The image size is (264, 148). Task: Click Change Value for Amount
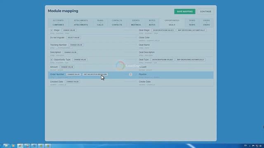[67, 67]
